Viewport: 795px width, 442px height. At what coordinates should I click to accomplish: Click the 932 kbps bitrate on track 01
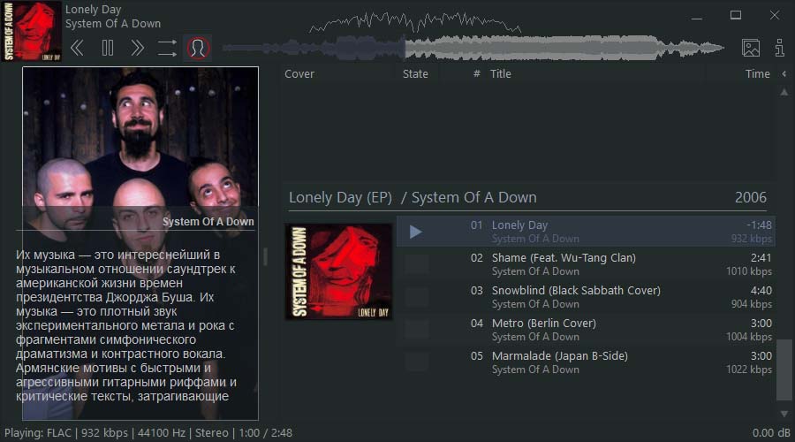click(752, 239)
